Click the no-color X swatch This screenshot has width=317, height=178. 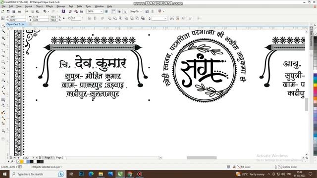click(x=18, y=162)
